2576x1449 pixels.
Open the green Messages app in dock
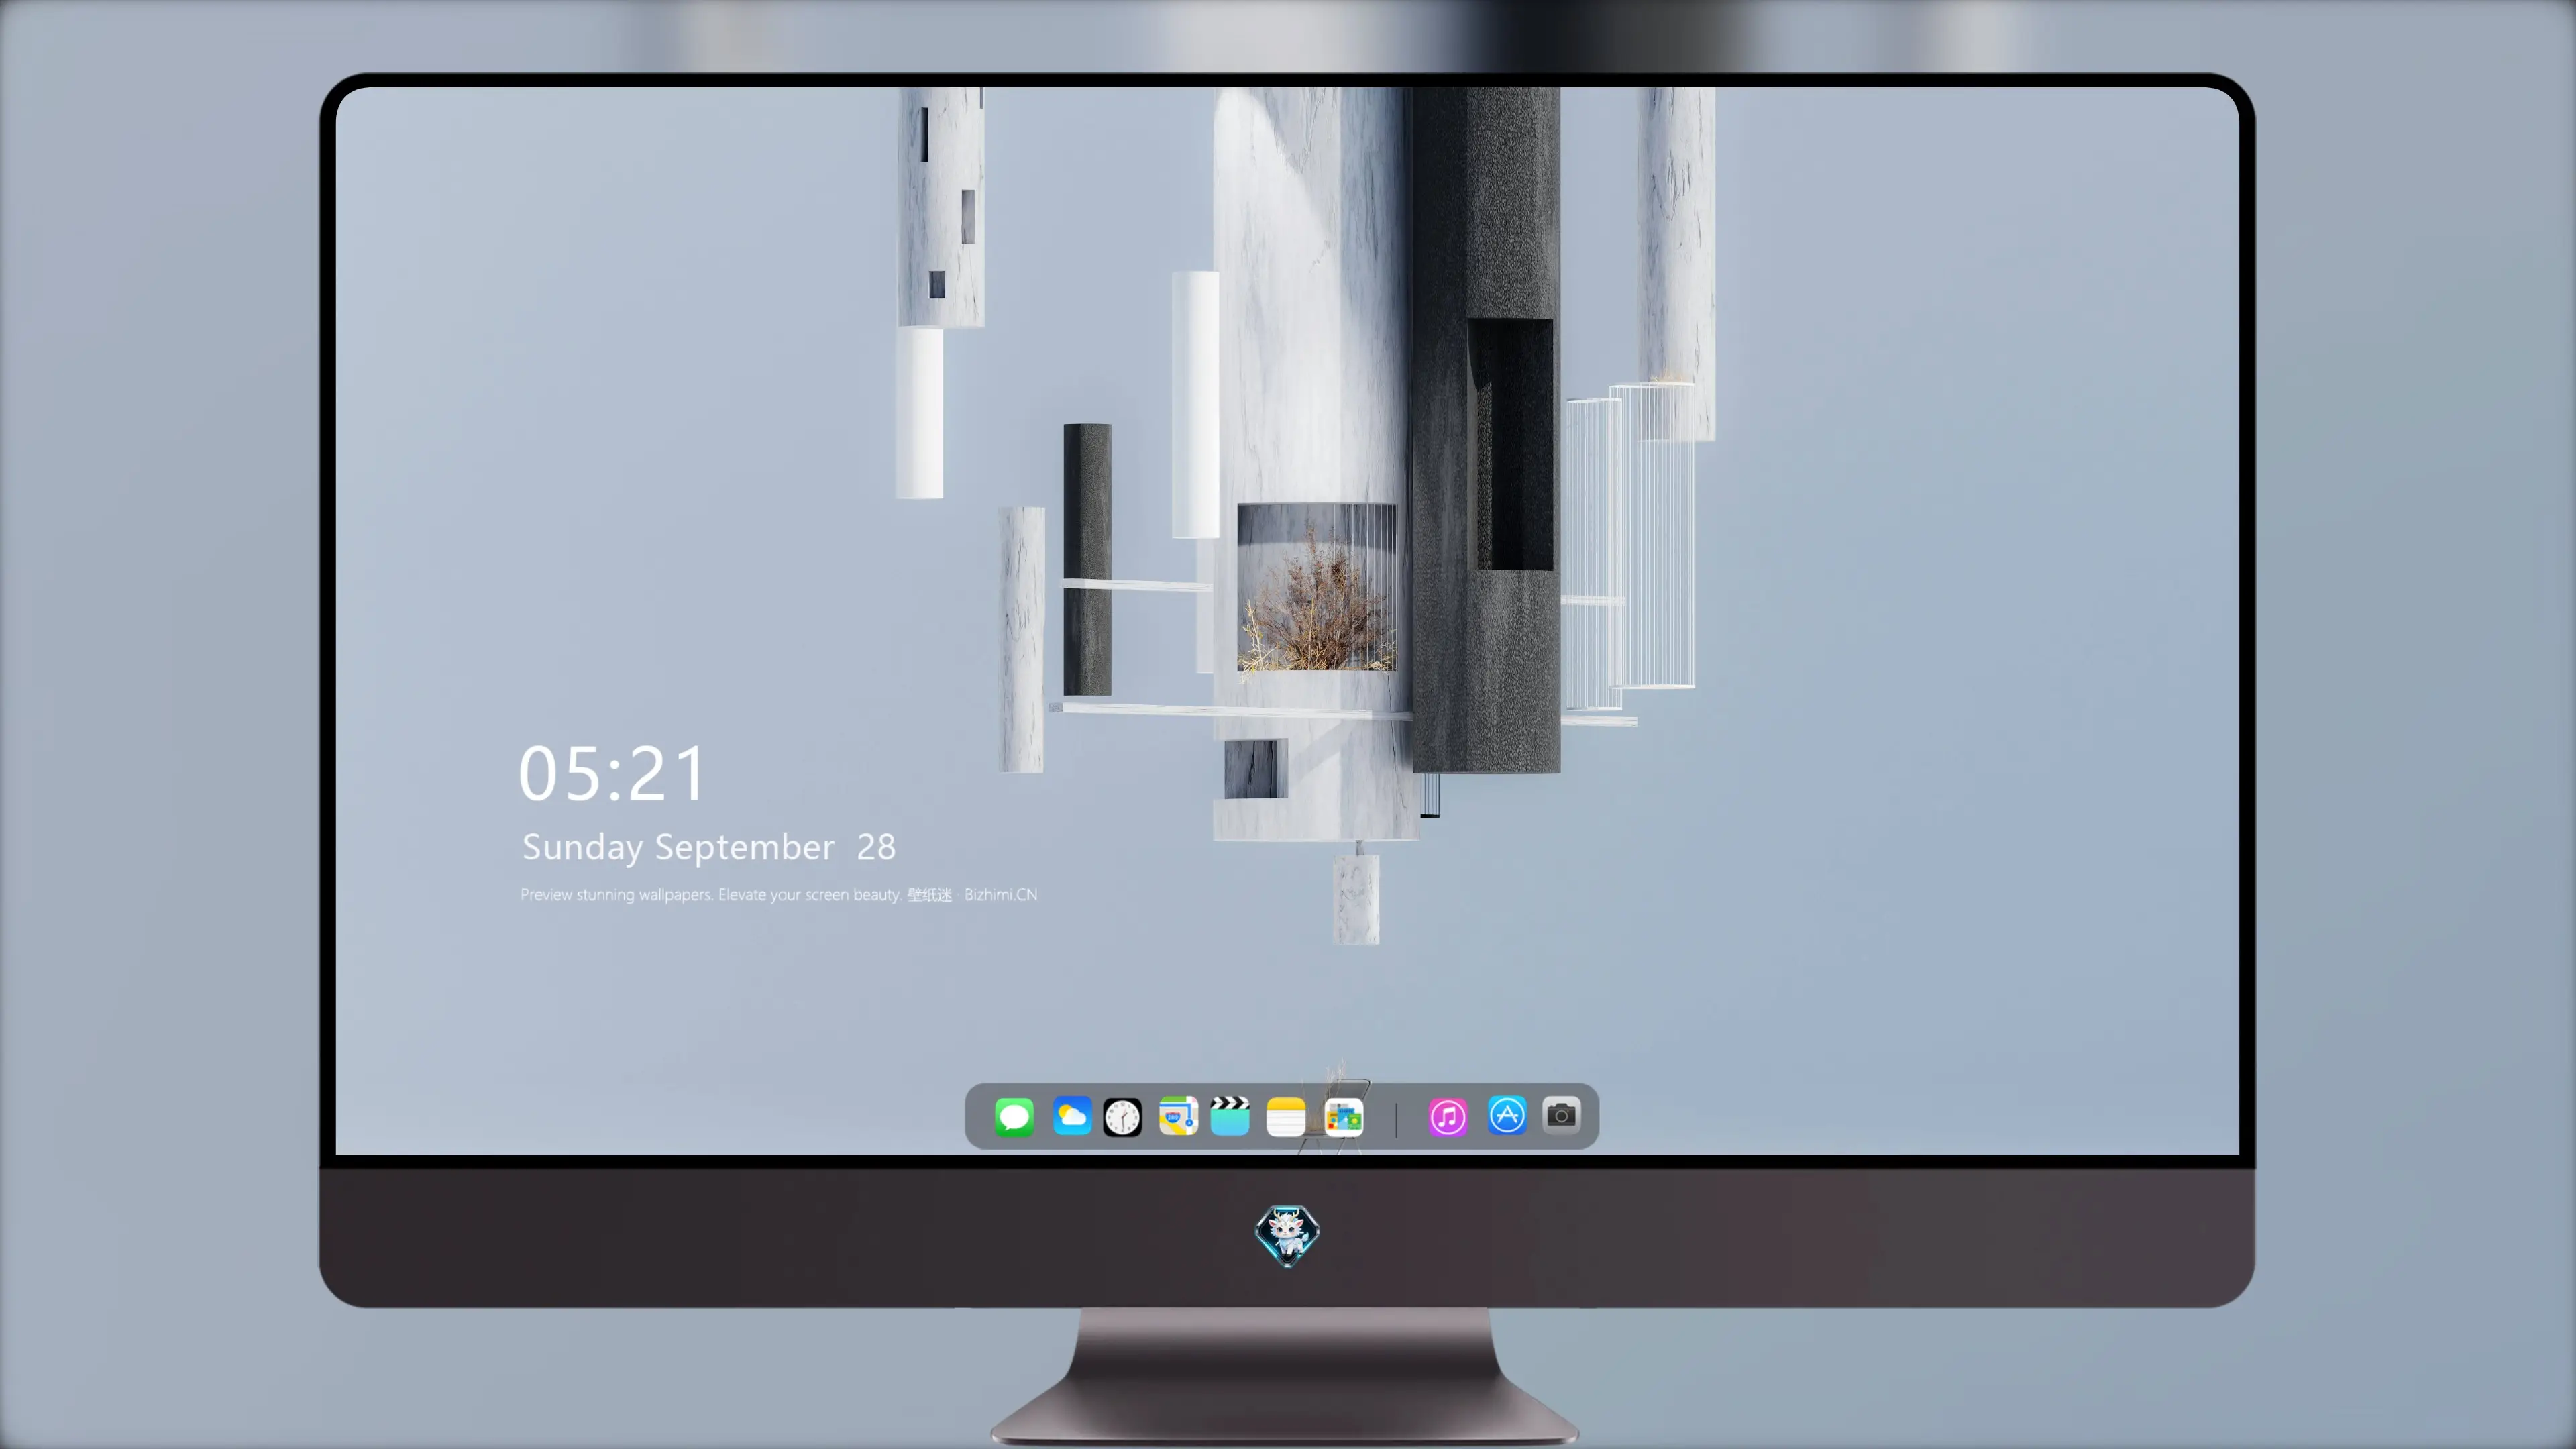(1014, 1116)
